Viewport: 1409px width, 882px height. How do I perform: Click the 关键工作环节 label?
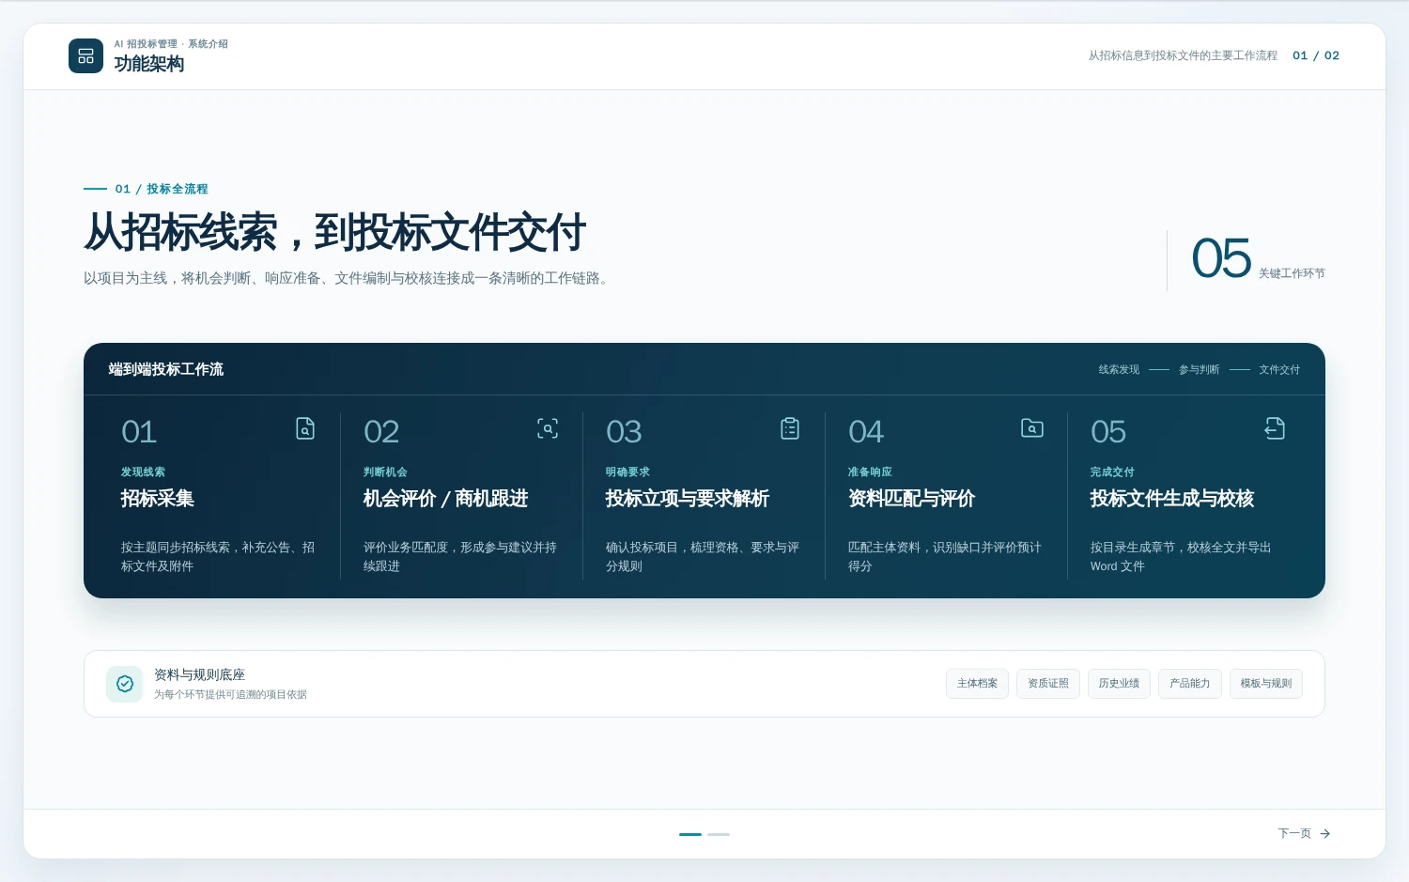(1292, 273)
